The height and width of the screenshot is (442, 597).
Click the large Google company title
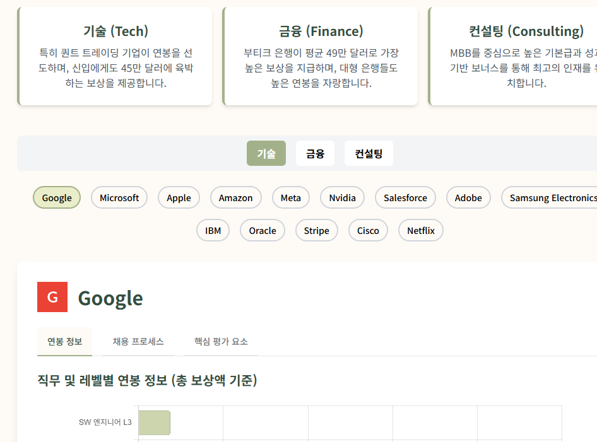(x=110, y=298)
